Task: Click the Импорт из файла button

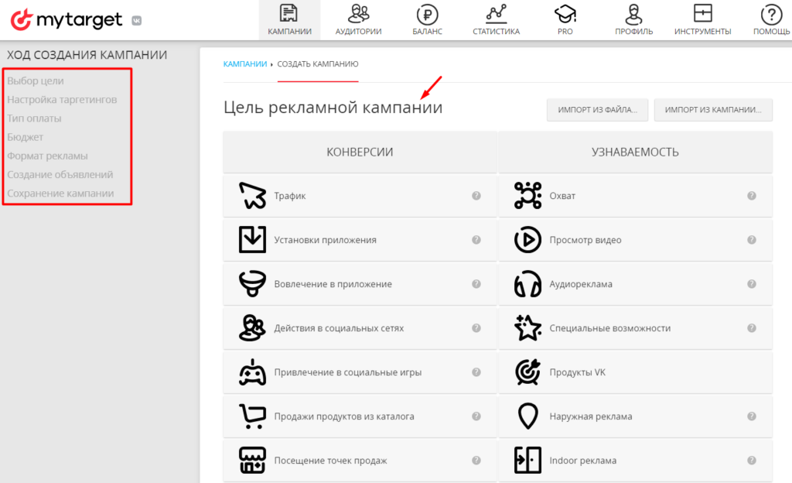Action: [598, 110]
